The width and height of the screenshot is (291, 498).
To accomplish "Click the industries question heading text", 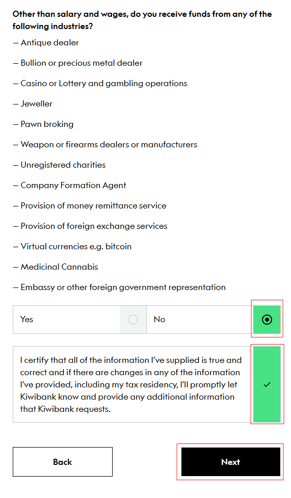I will tap(142, 20).
